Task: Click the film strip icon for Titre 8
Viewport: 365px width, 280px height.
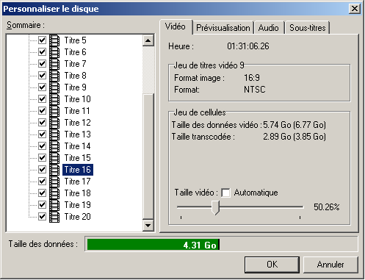Action: point(54,76)
